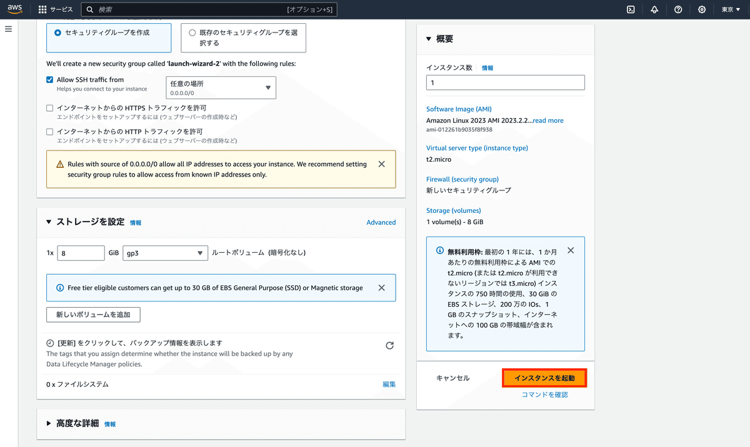Click the search magnifier icon
The height and width of the screenshot is (447, 750).
point(90,9)
